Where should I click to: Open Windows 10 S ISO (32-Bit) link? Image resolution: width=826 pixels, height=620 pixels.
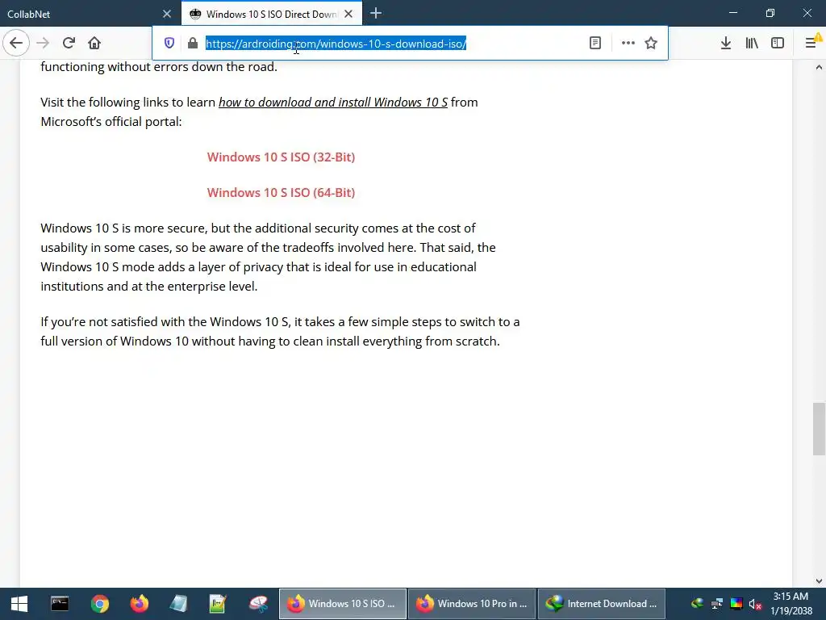tap(281, 157)
